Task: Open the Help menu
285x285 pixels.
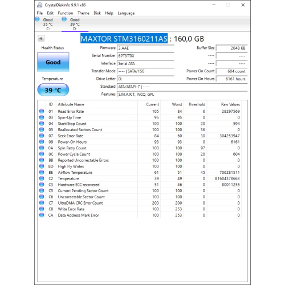Action: point(109,13)
